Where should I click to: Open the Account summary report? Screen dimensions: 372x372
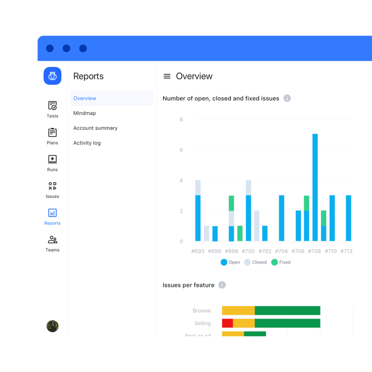click(x=95, y=128)
